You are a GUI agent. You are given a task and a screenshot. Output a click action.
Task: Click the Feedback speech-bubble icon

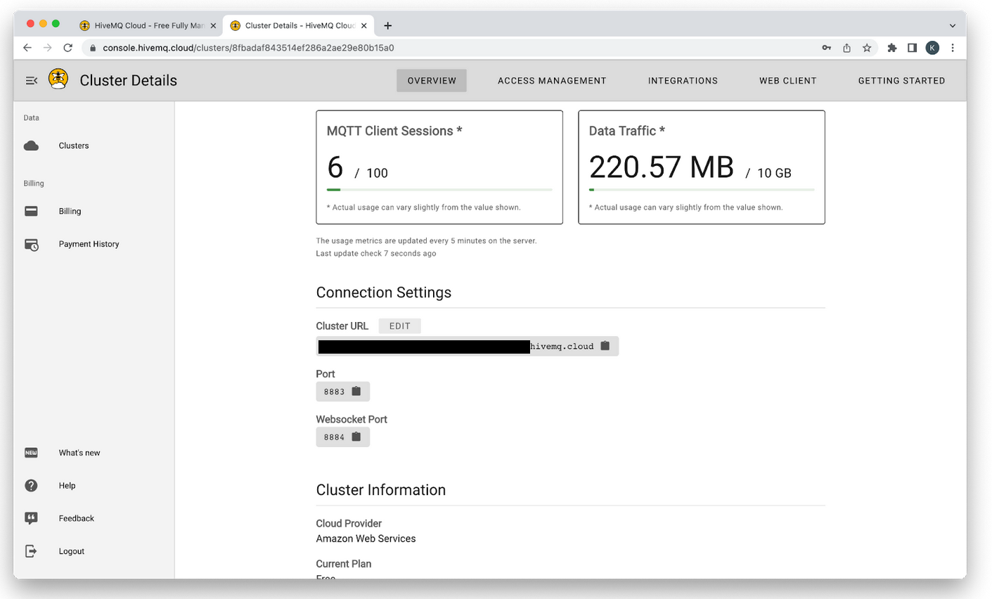click(x=31, y=518)
